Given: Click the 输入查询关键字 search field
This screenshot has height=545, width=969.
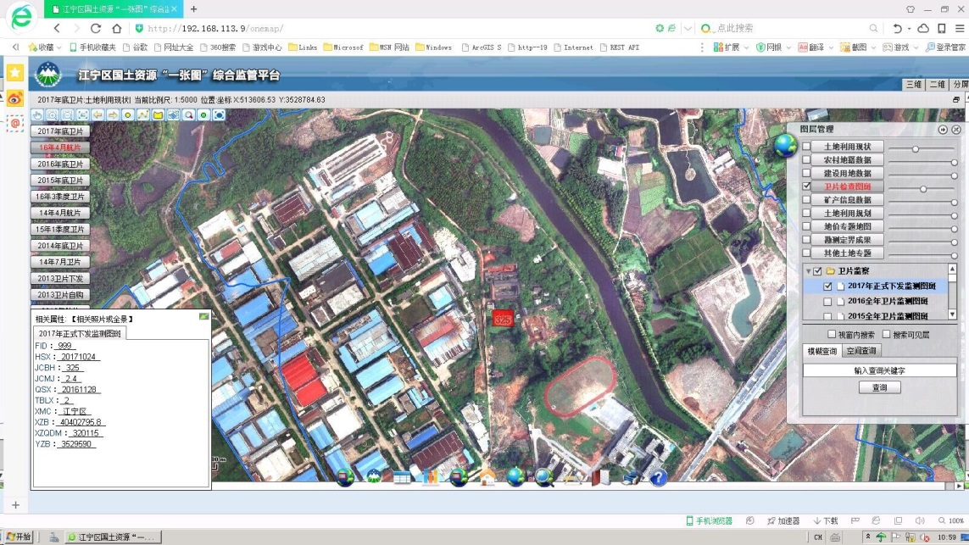Looking at the screenshot, I should (x=879, y=370).
